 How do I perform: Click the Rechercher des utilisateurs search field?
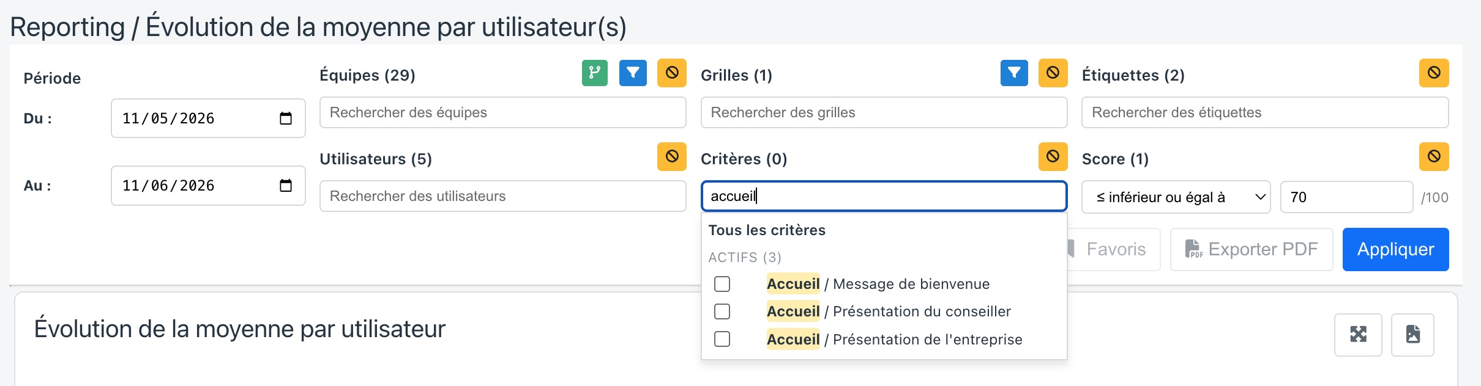502,196
